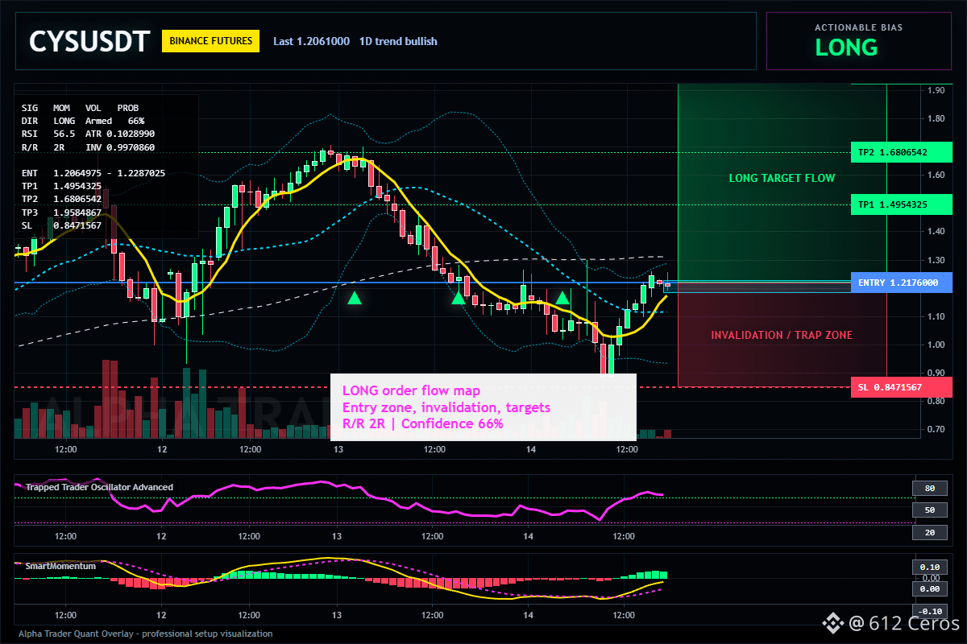Image resolution: width=967 pixels, height=644 pixels.
Task: Click the 1.40 price axis label
Action: pyautogui.click(x=936, y=232)
